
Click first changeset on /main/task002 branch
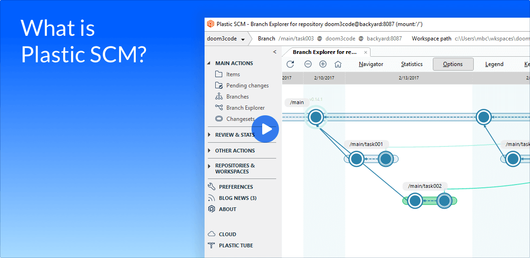click(415, 201)
